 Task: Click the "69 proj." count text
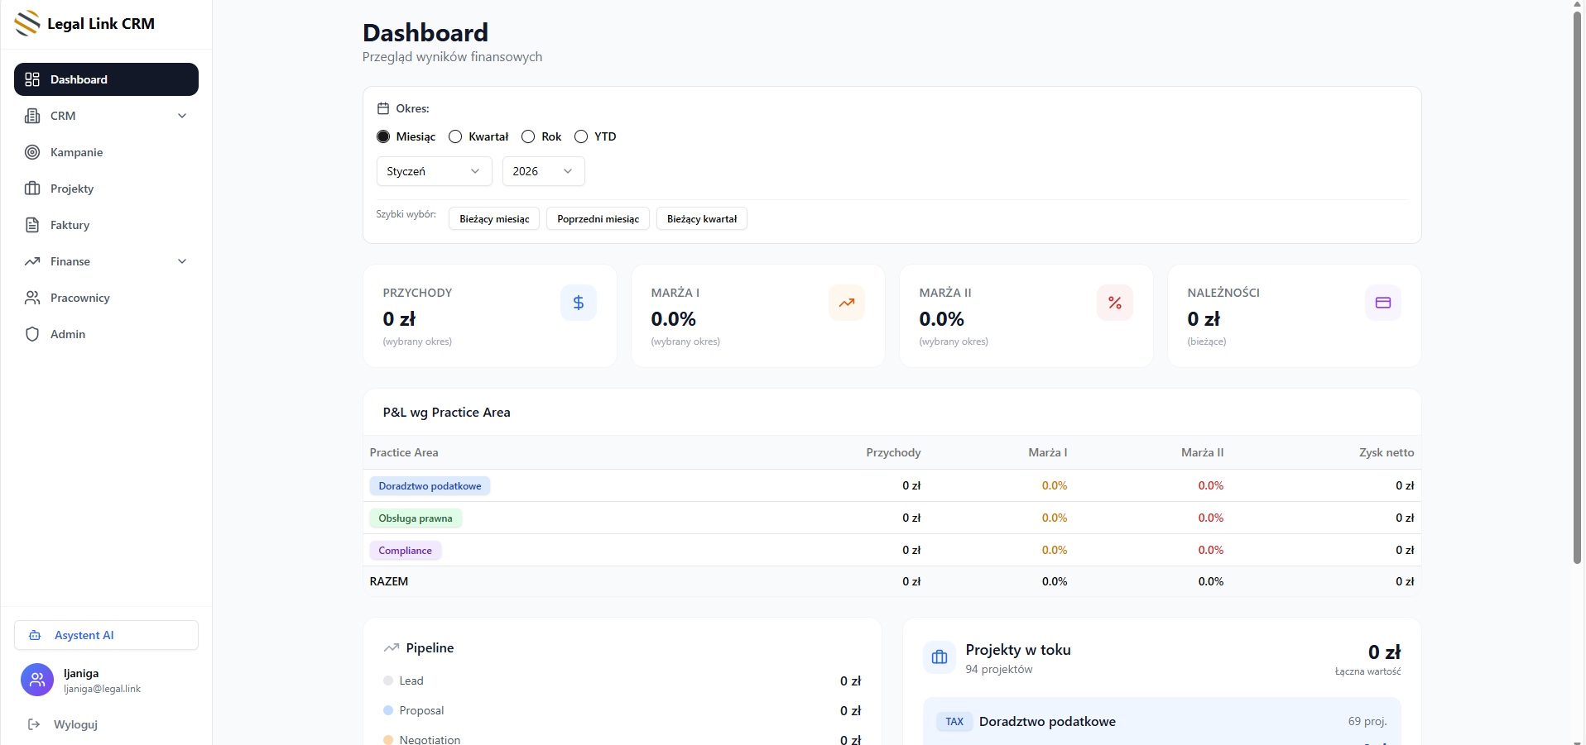point(1367,721)
